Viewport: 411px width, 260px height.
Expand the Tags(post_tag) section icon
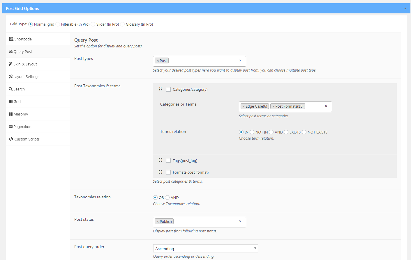(x=160, y=160)
